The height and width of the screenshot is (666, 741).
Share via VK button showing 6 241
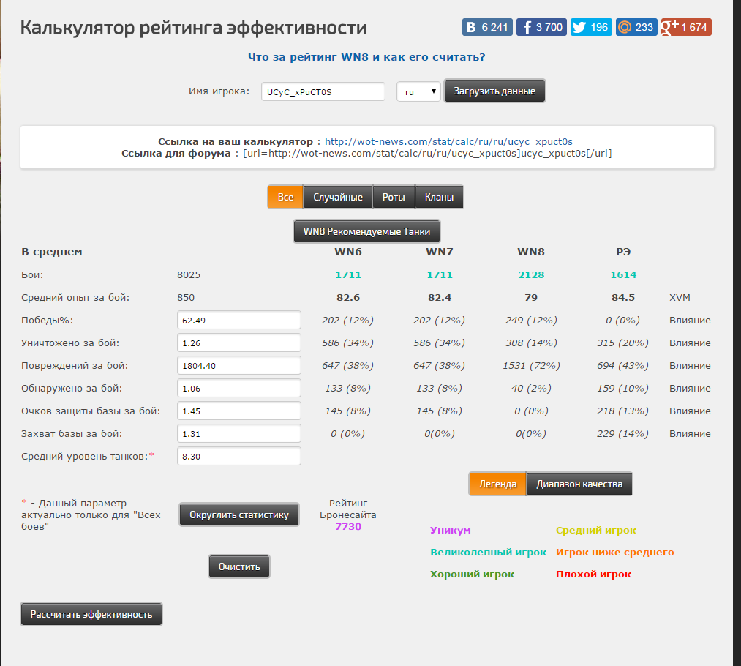(x=487, y=27)
